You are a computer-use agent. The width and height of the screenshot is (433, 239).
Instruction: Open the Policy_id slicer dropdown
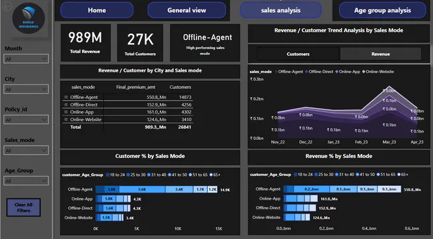(x=26, y=119)
